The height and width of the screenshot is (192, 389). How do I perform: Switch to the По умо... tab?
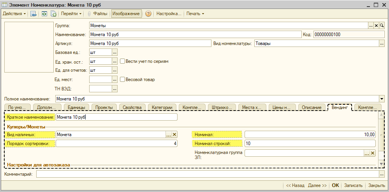tap(18, 107)
